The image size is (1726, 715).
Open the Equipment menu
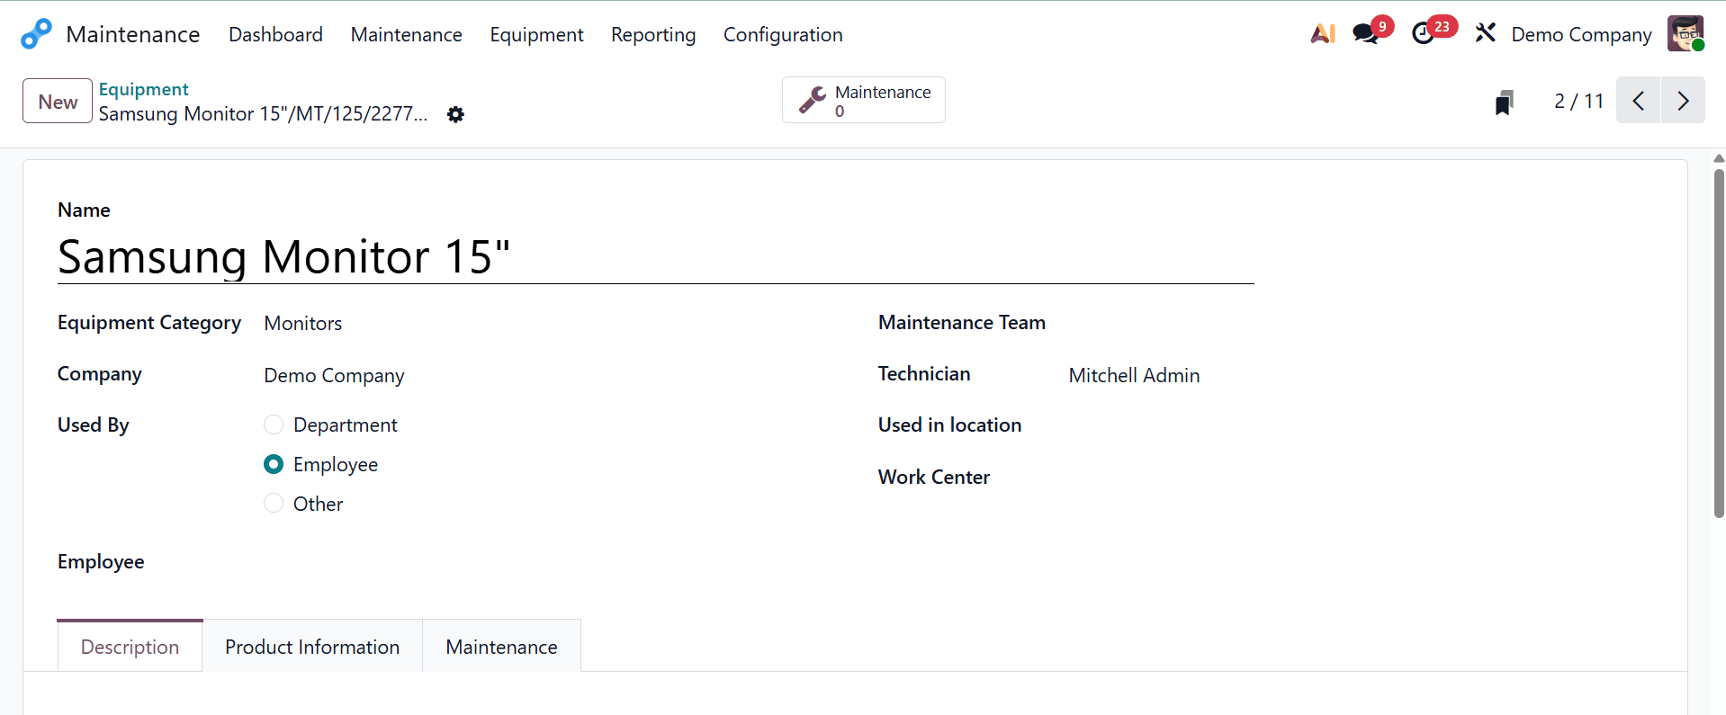pyautogui.click(x=536, y=34)
